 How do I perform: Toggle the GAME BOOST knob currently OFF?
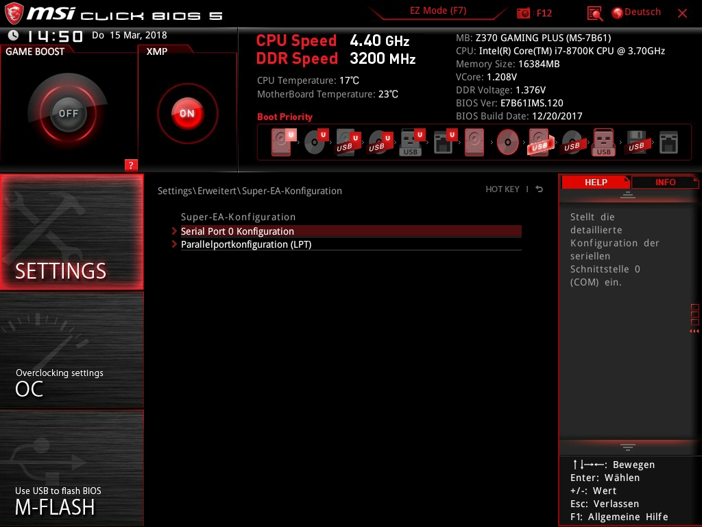pos(68,113)
